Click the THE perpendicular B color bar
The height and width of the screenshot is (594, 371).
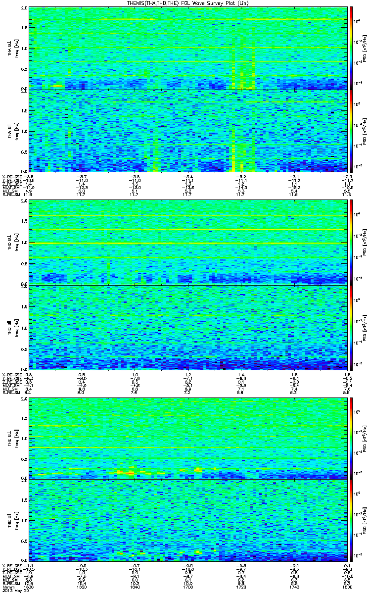pos(351,438)
